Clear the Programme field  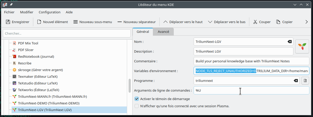pyautogui.click(x=296, y=81)
